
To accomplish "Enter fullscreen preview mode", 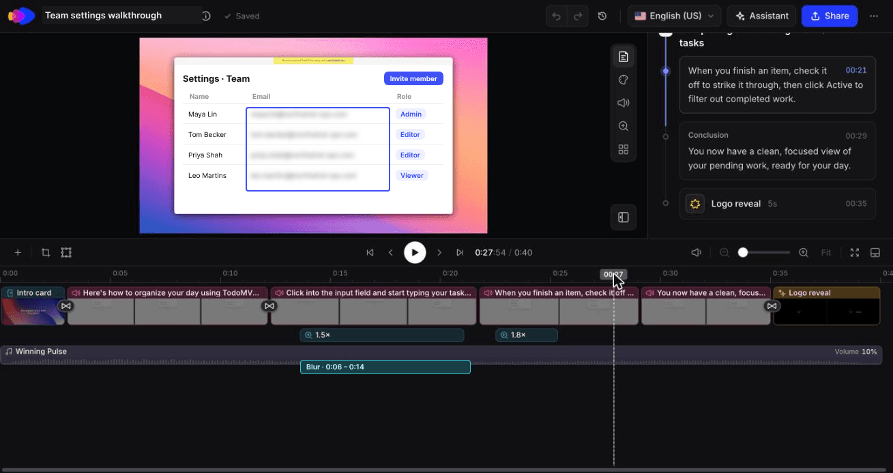I will coord(855,252).
